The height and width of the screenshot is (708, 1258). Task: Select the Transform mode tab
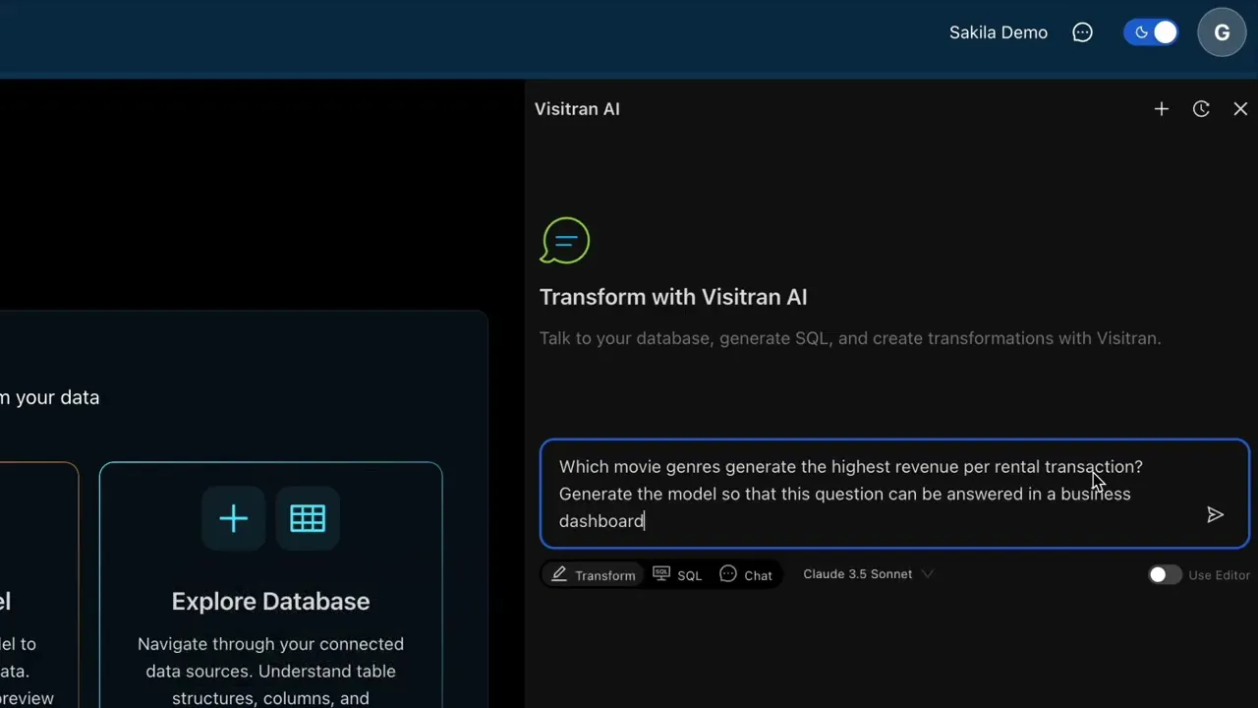pyautogui.click(x=594, y=574)
